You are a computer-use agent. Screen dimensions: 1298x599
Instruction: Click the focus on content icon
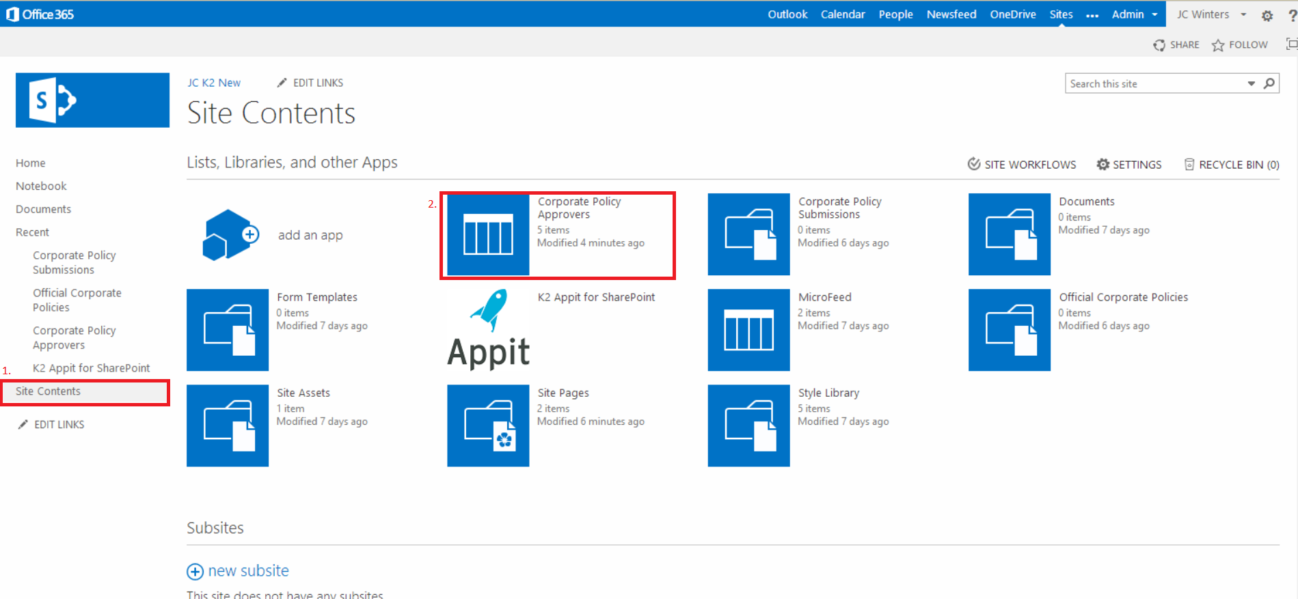pyautogui.click(x=1292, y=44)
